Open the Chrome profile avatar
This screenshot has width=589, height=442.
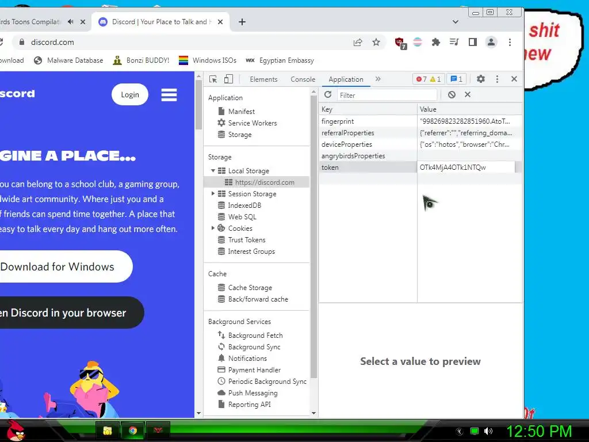point(491,42)
